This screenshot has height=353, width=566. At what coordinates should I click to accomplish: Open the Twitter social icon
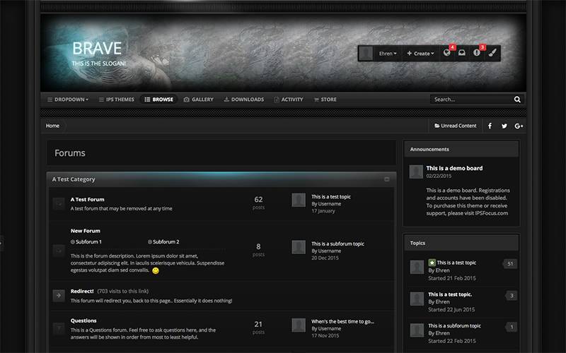click(x=504, y=126)
